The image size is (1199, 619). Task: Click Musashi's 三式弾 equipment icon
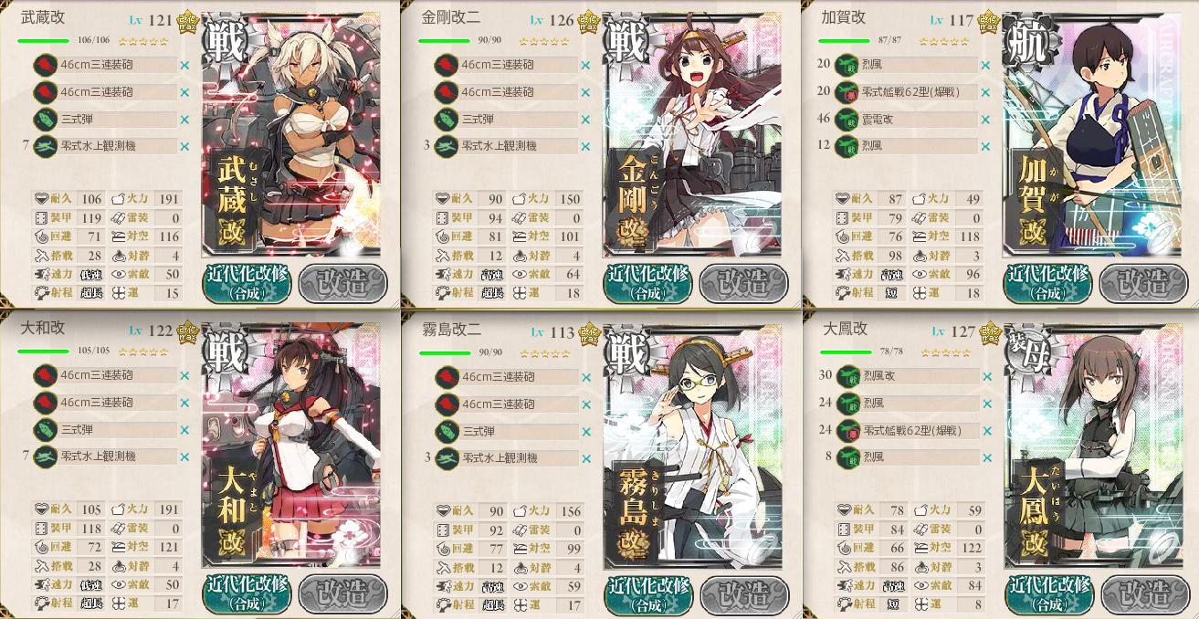46,119
